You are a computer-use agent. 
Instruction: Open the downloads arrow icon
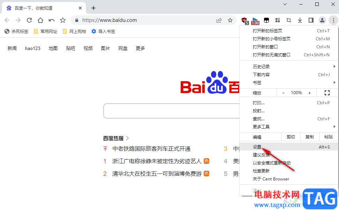click(x=300, y=20)
